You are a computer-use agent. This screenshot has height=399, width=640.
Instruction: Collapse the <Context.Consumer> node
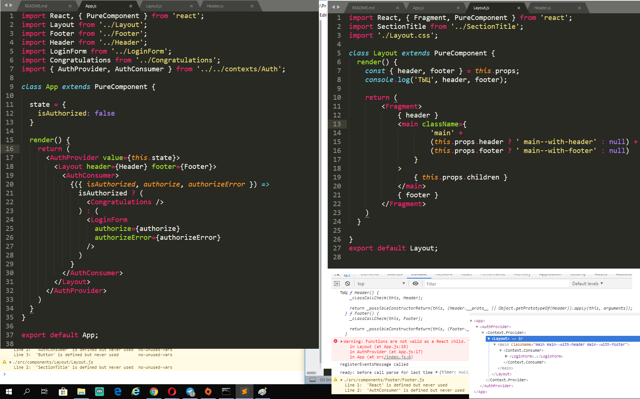[501, 350]
